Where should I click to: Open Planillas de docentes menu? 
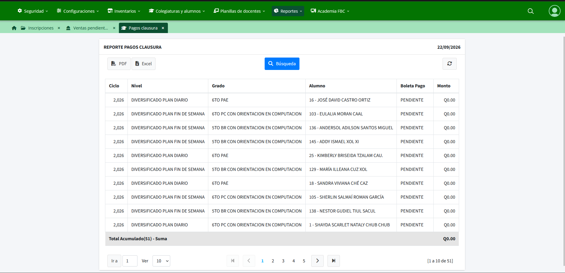pos(239,11)
